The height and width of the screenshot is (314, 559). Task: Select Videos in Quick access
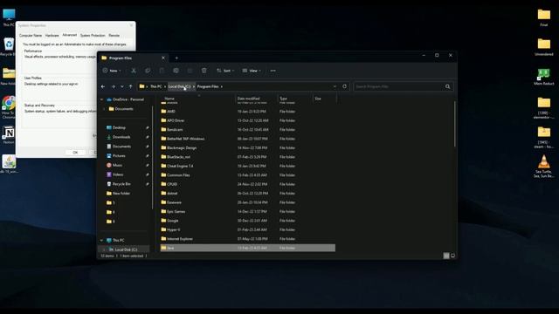[x=118, y=174]
